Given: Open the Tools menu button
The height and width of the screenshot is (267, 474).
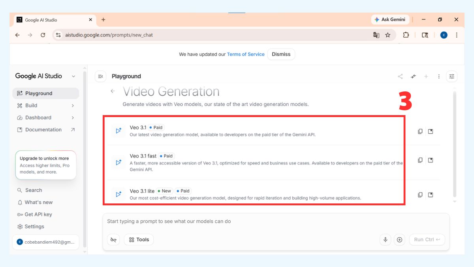Looking at the screenshot, I should click(x=139, y=240).
